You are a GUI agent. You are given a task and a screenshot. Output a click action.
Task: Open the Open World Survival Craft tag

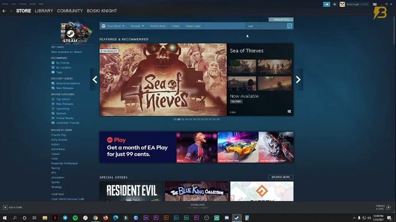pos(67,199)
